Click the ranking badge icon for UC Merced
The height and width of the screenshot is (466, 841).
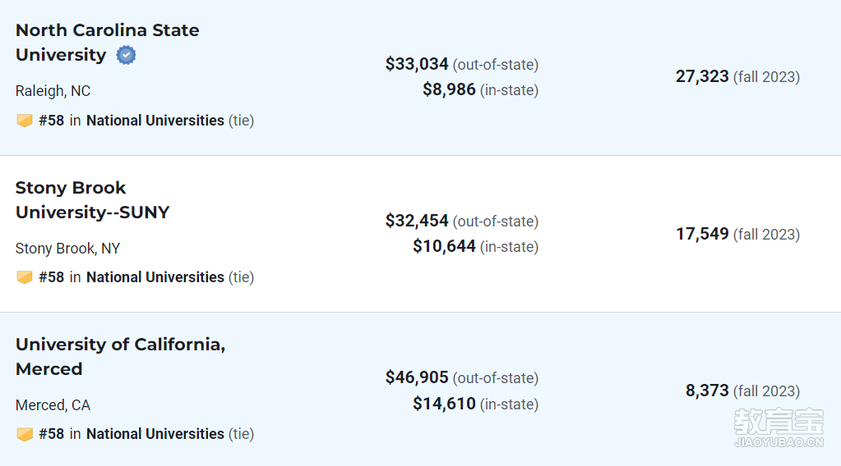pyautogui.click(x=24, y=434)
